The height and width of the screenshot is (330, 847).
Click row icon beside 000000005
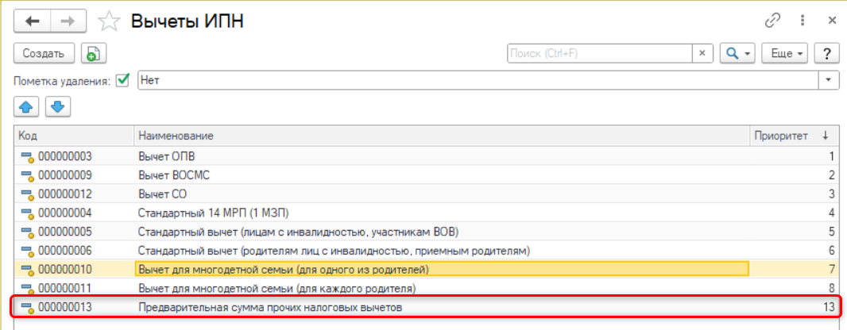pyautogui.click(x=28, y=232)
